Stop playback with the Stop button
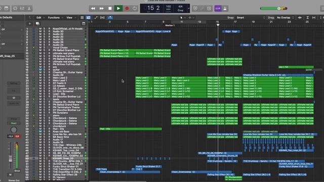 tap(110, 9)
